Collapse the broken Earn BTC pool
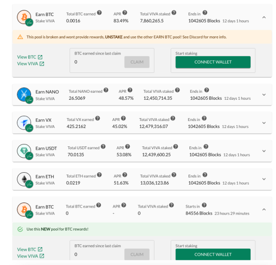The image size is (276, 265). tap(264, 17)
